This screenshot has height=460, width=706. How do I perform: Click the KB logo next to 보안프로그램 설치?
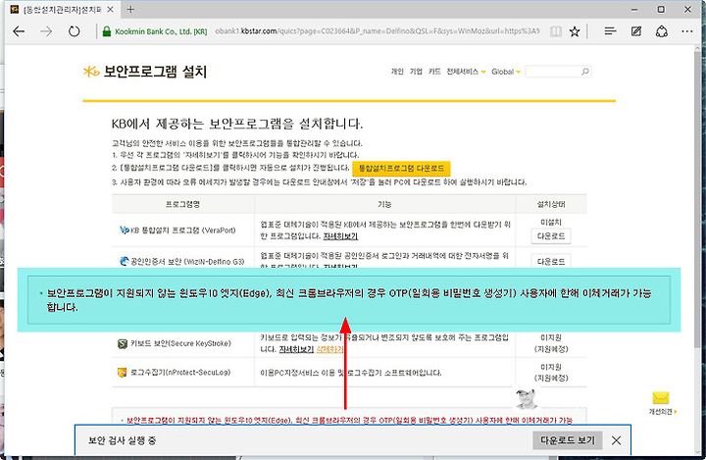tap(91, 72)
